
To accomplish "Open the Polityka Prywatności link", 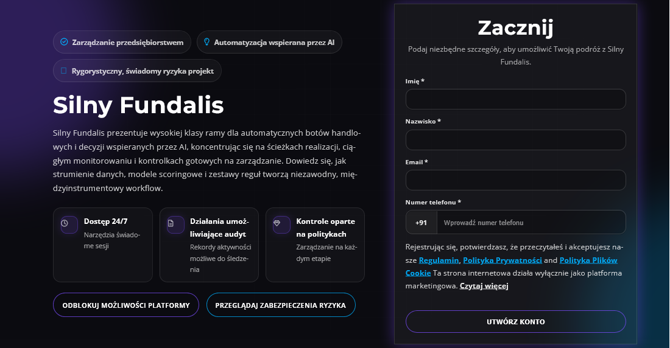I will pyautogui.click(x=503, y=260).
